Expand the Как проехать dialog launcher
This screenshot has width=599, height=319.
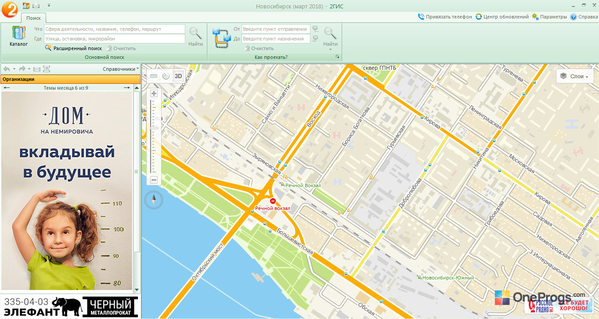pos(338,57)
